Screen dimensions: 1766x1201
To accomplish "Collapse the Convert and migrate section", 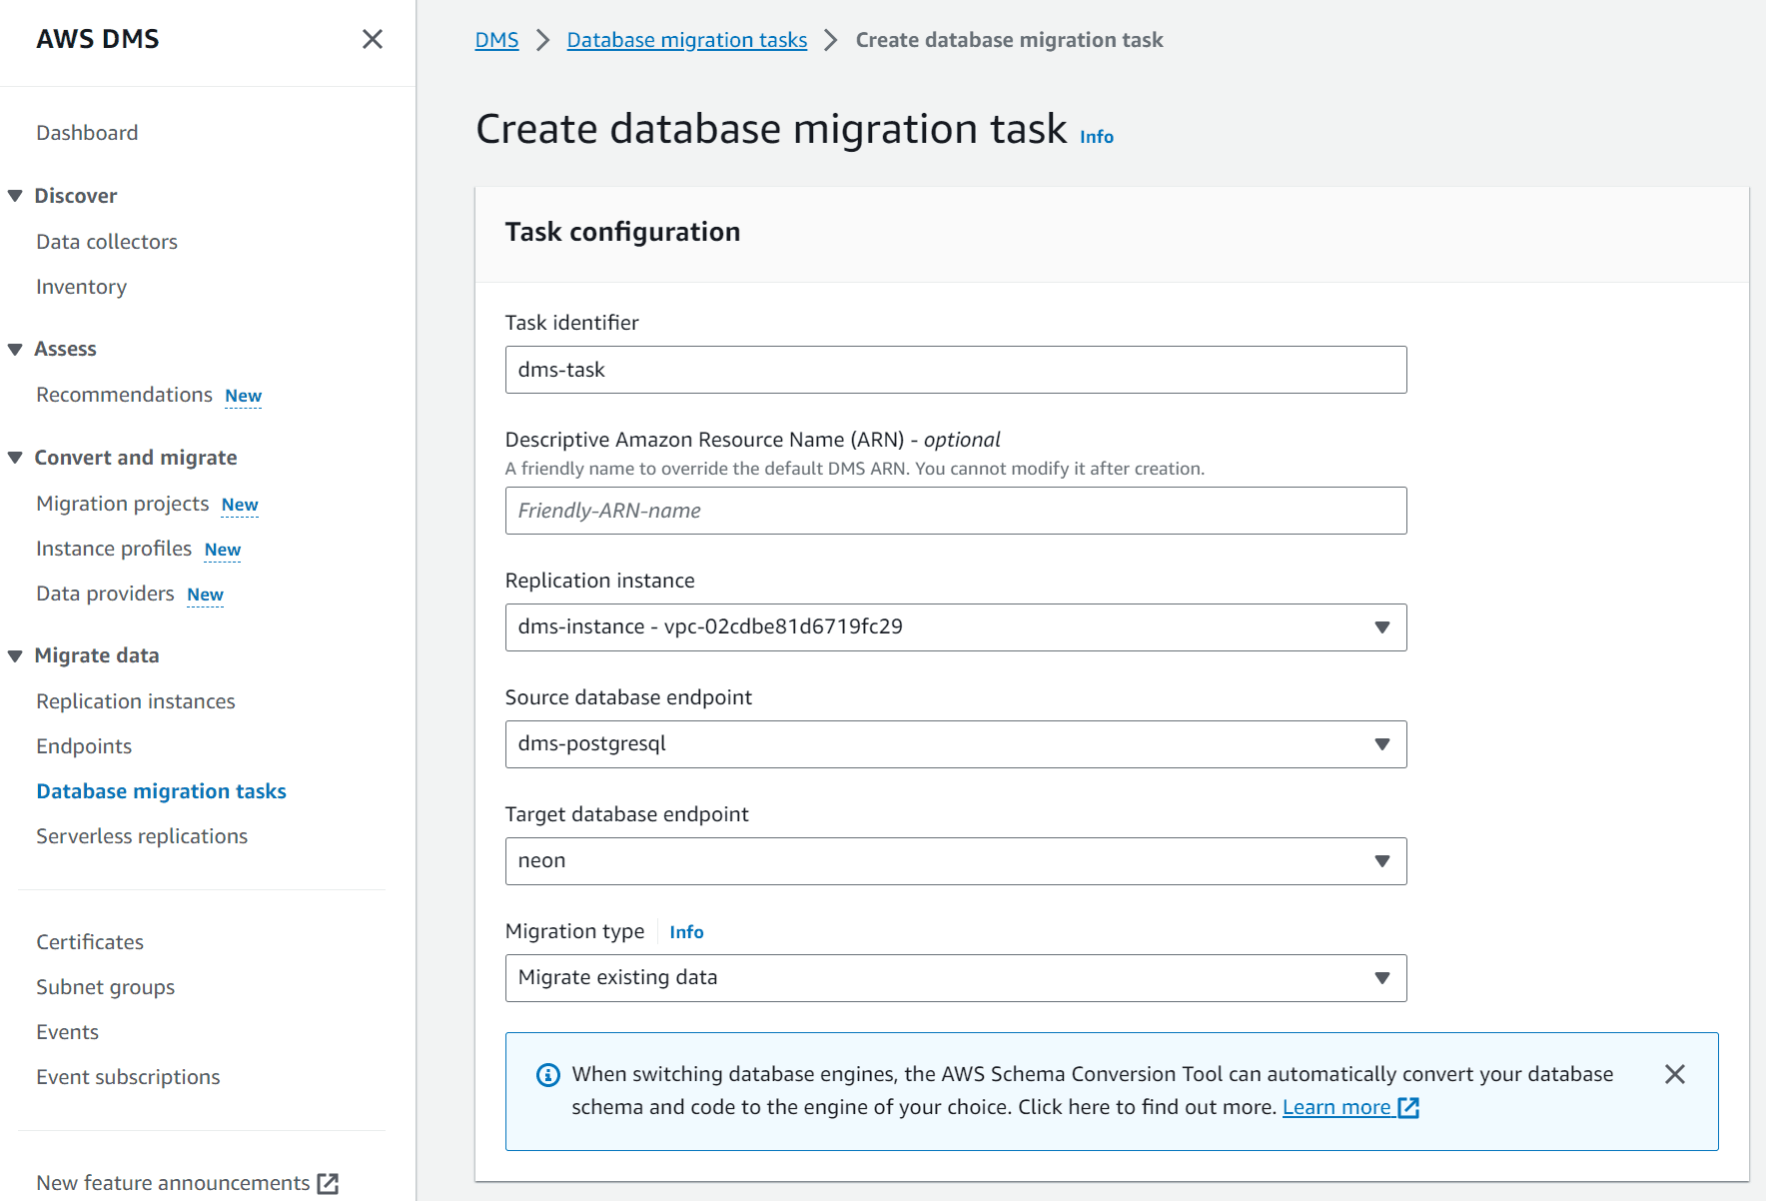I will (x=15, y=457).
